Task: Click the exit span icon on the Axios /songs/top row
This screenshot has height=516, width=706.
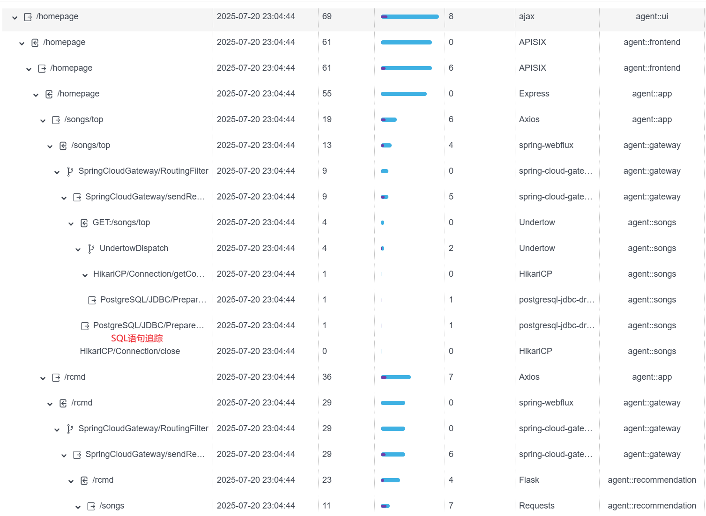Action: (56, 120)
